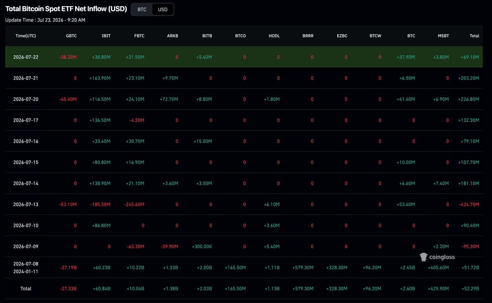
Task: Select the +163.90M IBIT value
Action: coord(100,78)
